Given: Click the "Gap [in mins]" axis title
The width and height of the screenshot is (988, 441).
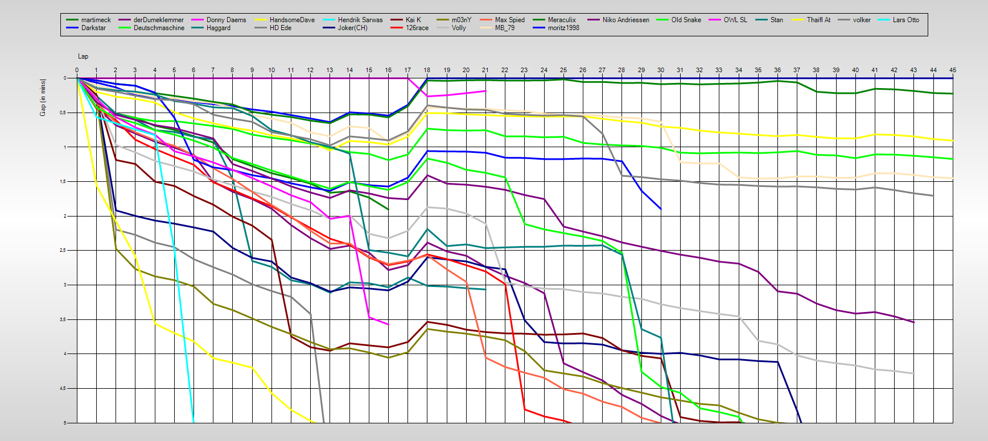Looking at the screenshot, I should pyautogui.click(x=43, y=98).
